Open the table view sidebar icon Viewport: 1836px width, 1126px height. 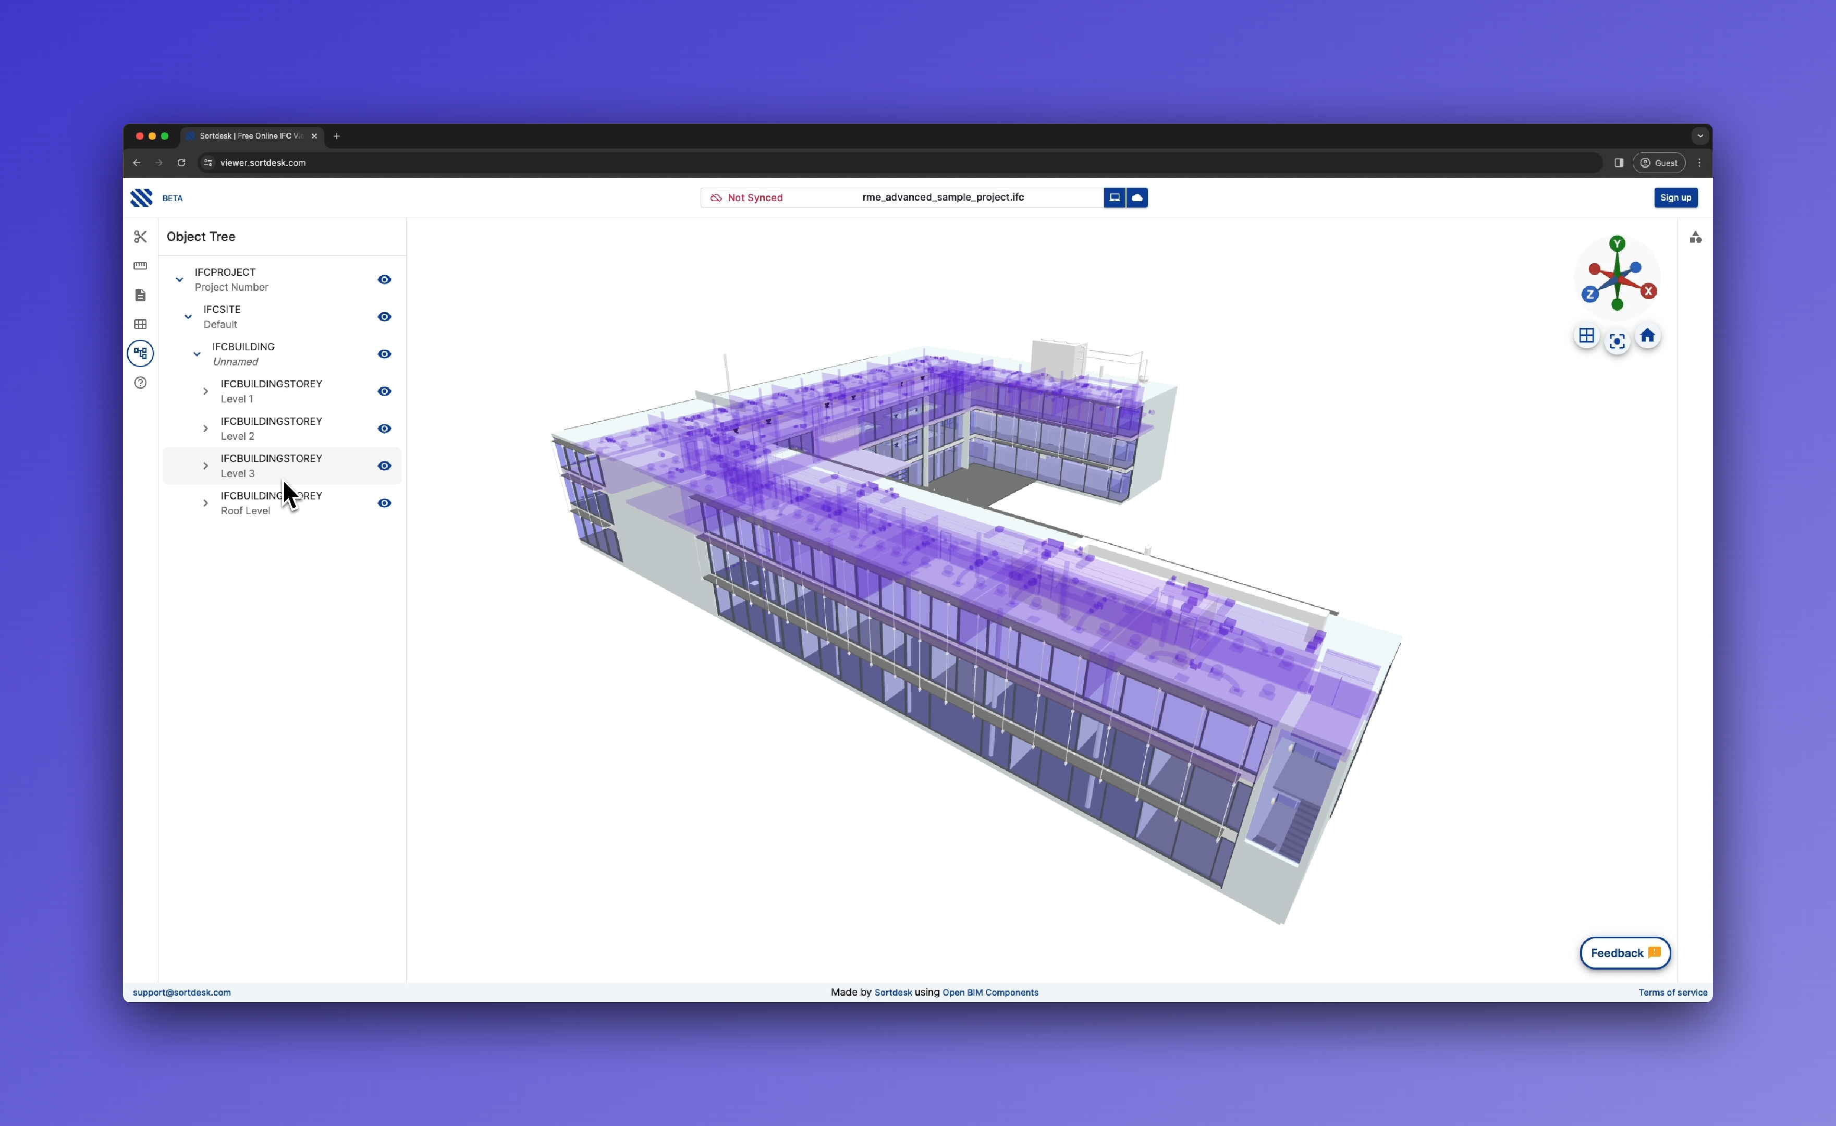tap(140, 324)
